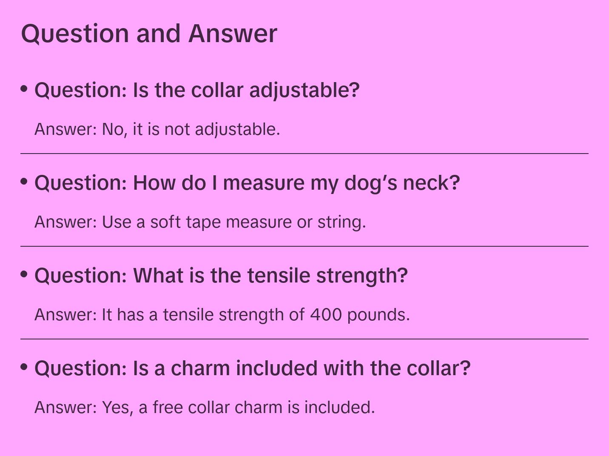Screen dimensions: 609x456
Task: Click the bullet beside the charm included question
Action: (x=24, y=367)
